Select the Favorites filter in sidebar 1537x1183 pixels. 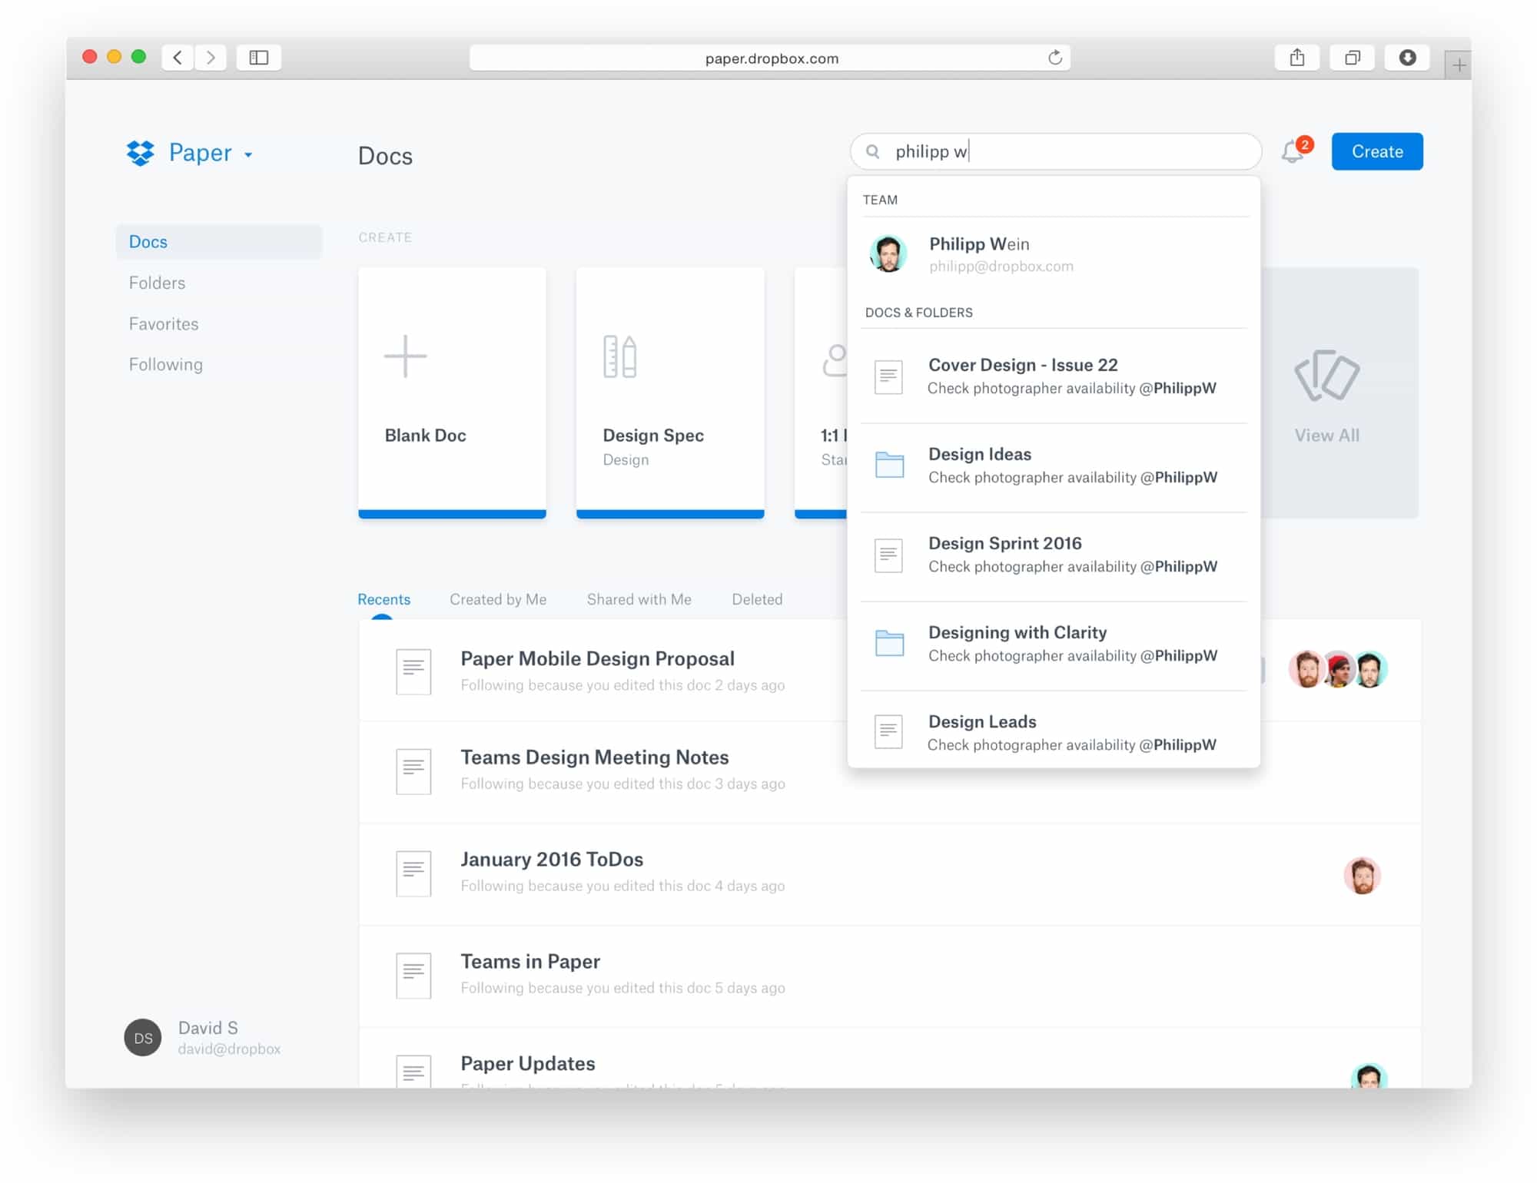click(x=163, y=323)
